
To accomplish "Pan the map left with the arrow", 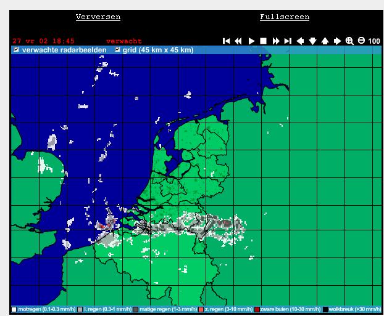I will (300, 41).
